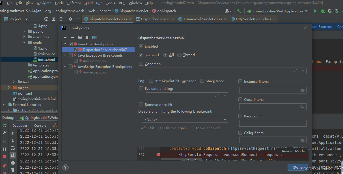Switch to Debugger tab in Debug panel
The width and height of the screenshot is (343, 174).
coord(20,126)
